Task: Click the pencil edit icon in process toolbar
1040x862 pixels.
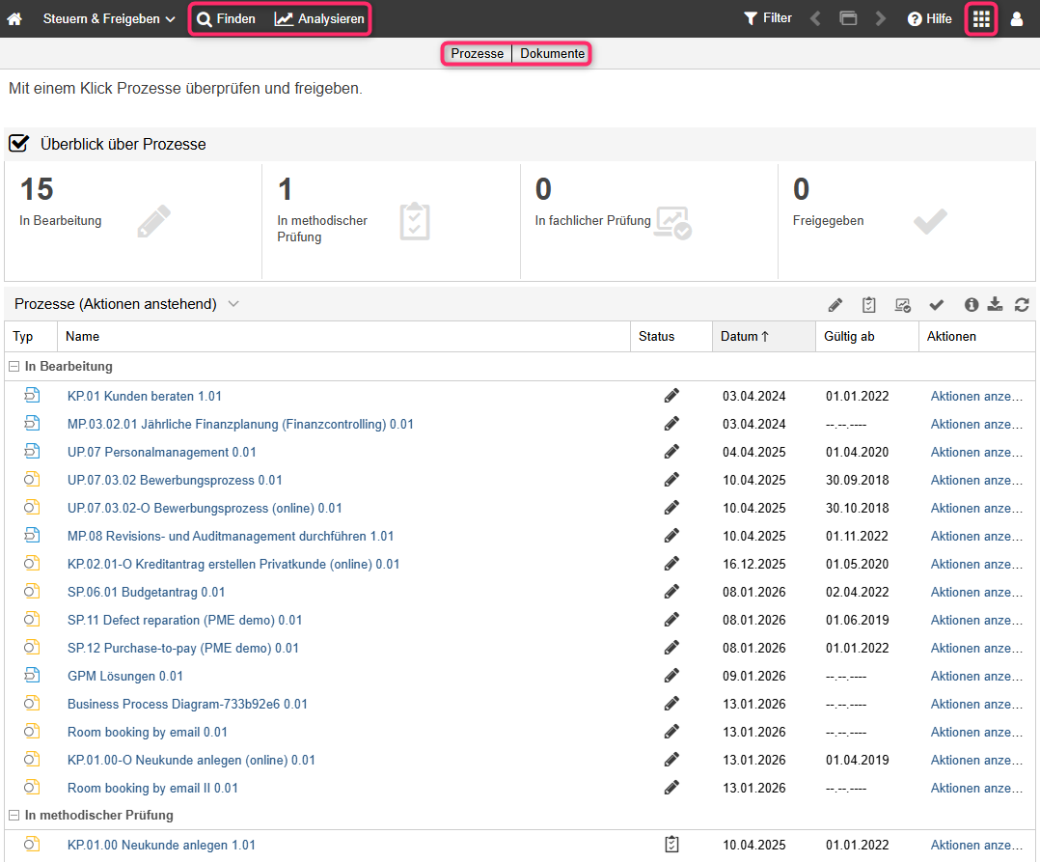Action: tap(835, 305)
